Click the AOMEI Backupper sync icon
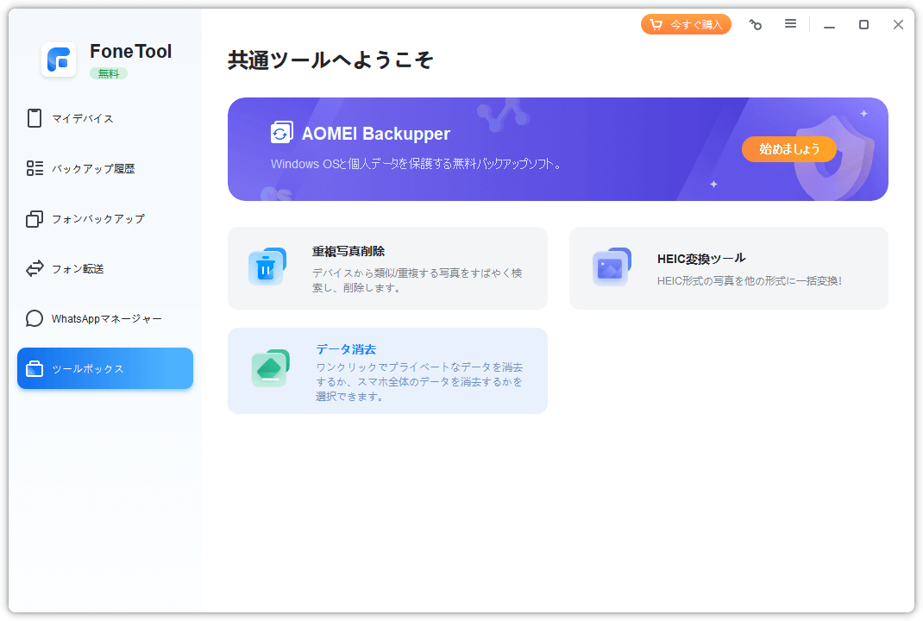The image size is (923, 621). click(x=281, y=133)
